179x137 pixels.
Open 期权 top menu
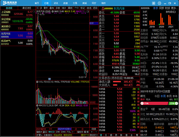coord(104,3)
